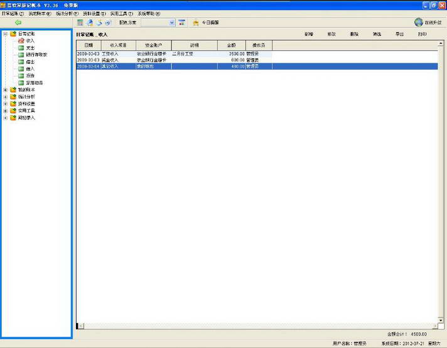Viewport: 447px width, 348px height.
Task: Open the 实用工具 menu
Action: coord(122,13)
